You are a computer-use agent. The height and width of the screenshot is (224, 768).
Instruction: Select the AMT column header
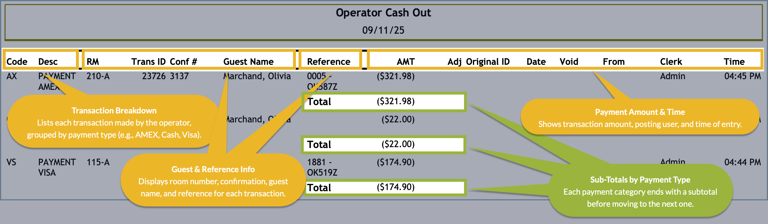(405, 62)
